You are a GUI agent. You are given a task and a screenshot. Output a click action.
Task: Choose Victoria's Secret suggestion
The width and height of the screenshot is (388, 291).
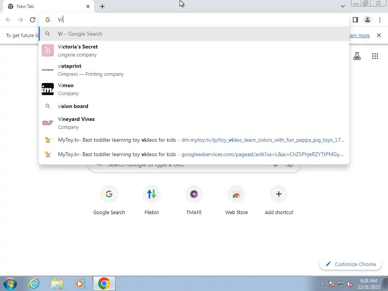[x=194, y=50]
